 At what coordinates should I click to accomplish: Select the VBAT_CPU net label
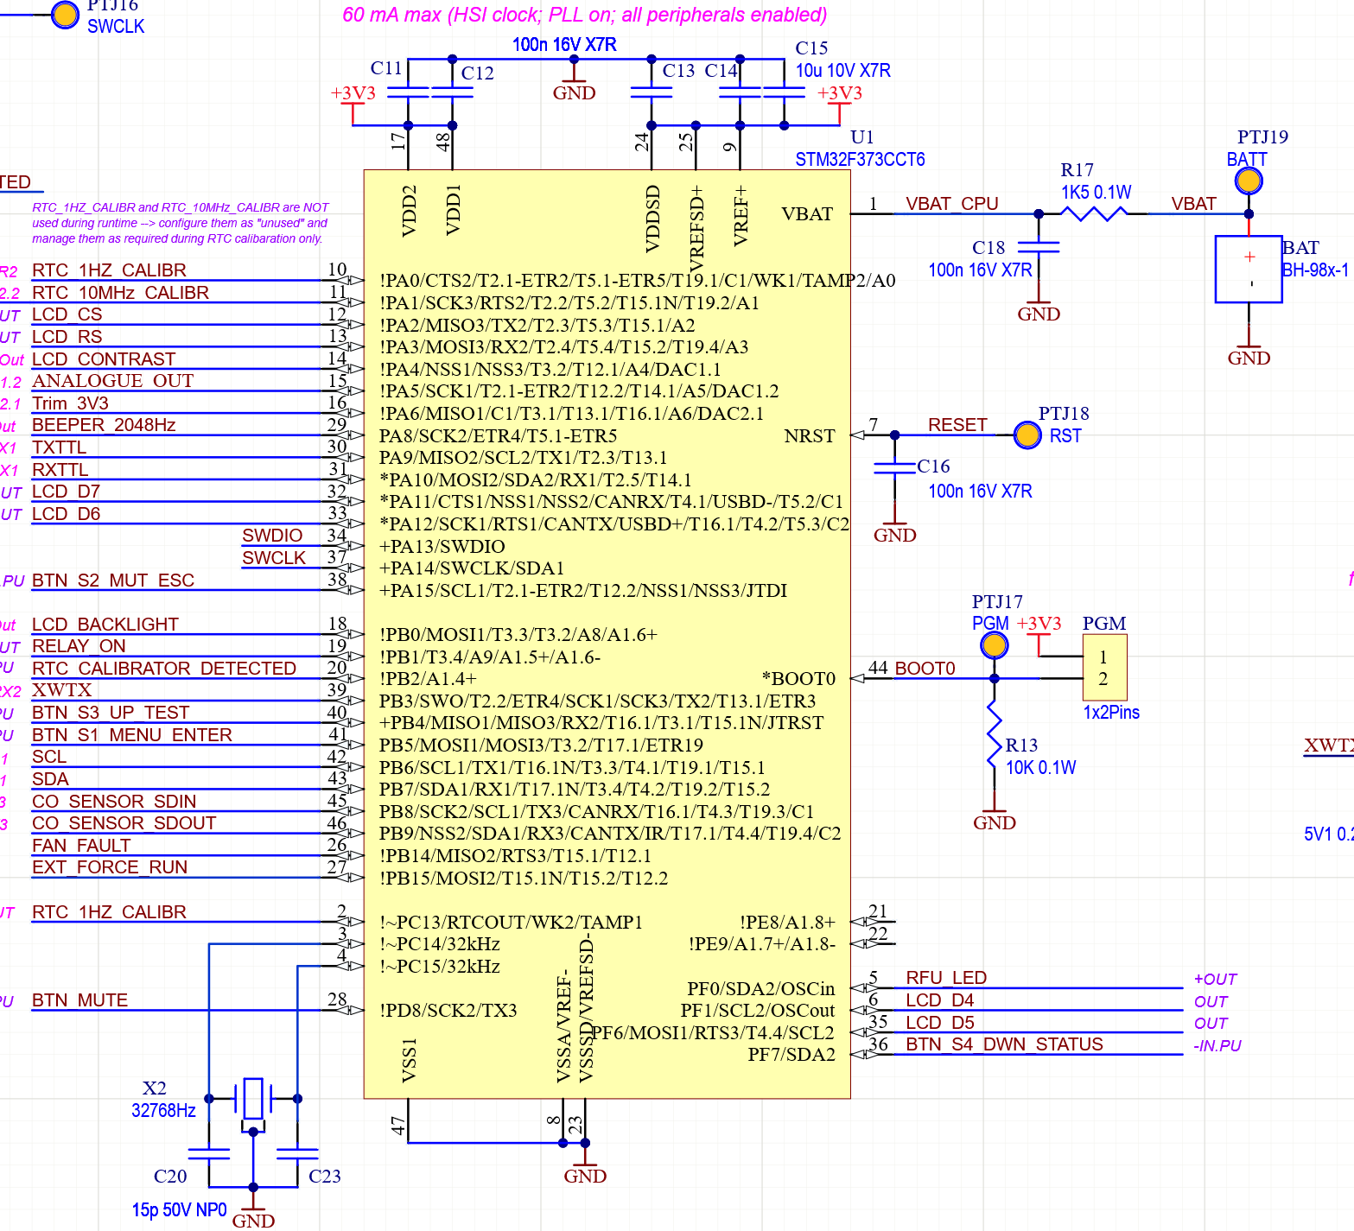tap(951, 204)
